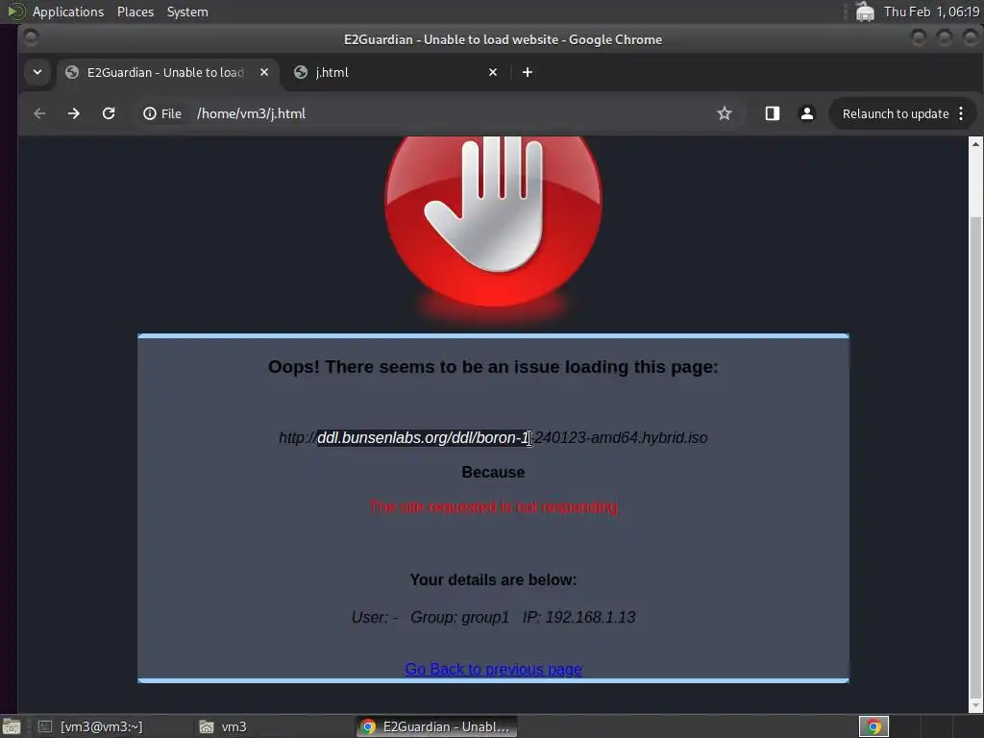Screen dimensions: 984x738
Task: Go forward with the browser forward arrow
Action: pos(73,113)
